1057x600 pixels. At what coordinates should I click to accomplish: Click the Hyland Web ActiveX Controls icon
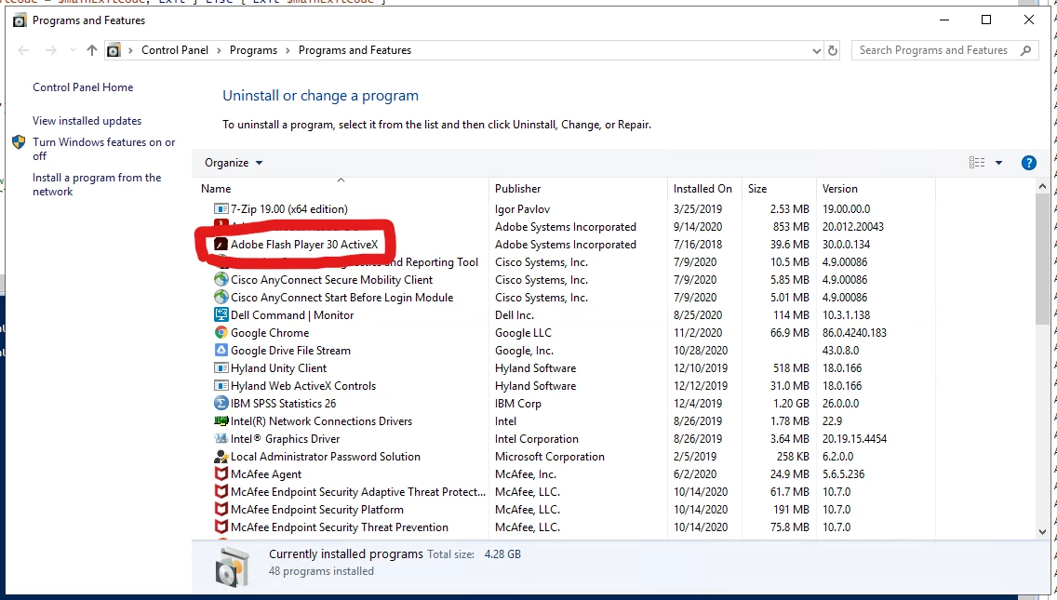coord(221,385)
